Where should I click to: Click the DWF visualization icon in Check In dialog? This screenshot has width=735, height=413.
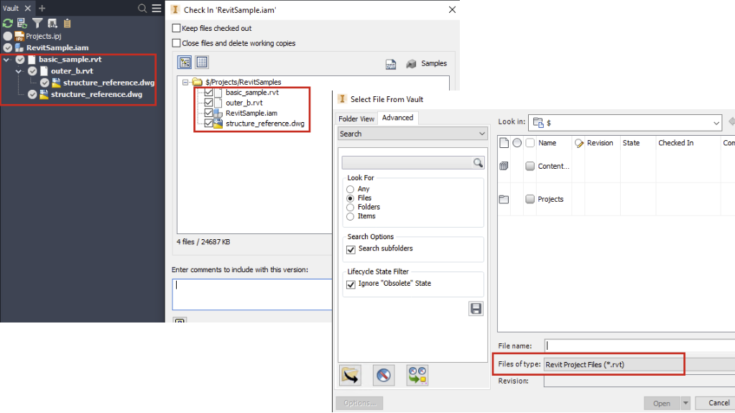[391, 64]
